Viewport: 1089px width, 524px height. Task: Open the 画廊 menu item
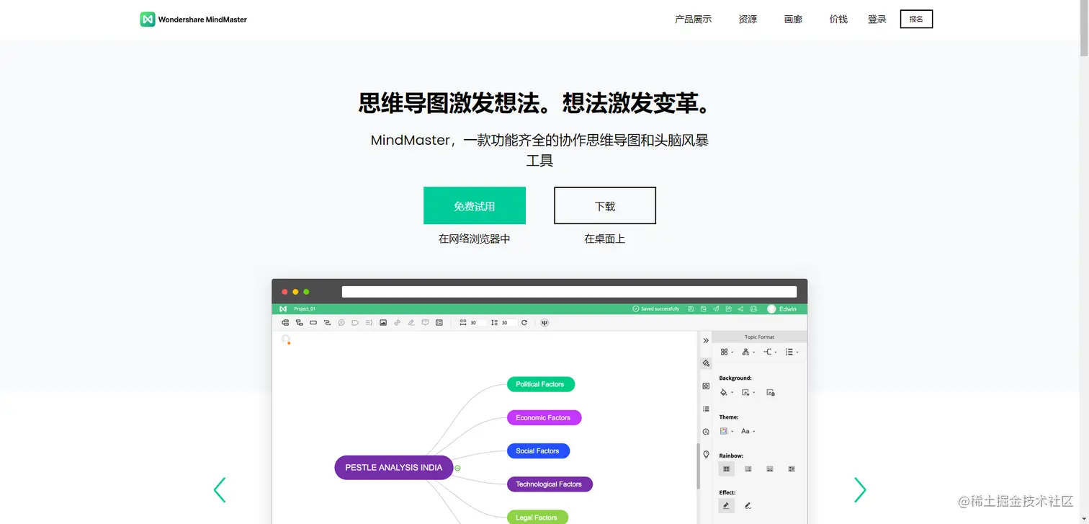[x=793, y=19]
